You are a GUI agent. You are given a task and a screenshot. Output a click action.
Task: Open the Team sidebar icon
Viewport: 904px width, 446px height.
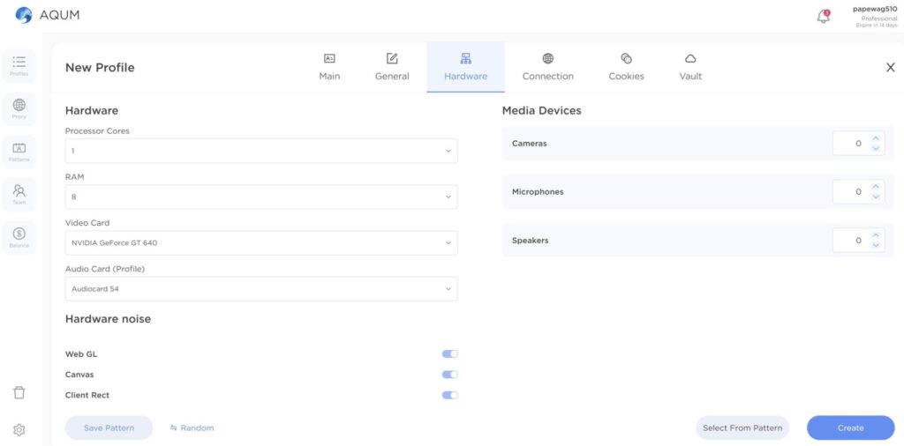(x=19, y=195)
